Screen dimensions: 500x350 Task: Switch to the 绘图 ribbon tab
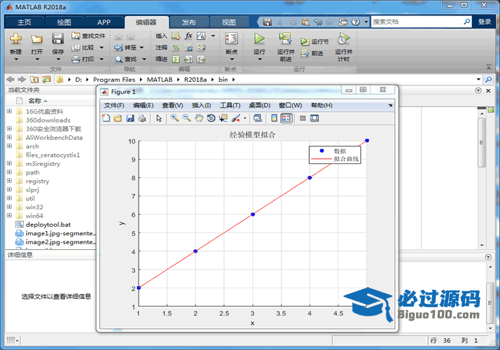64,22
